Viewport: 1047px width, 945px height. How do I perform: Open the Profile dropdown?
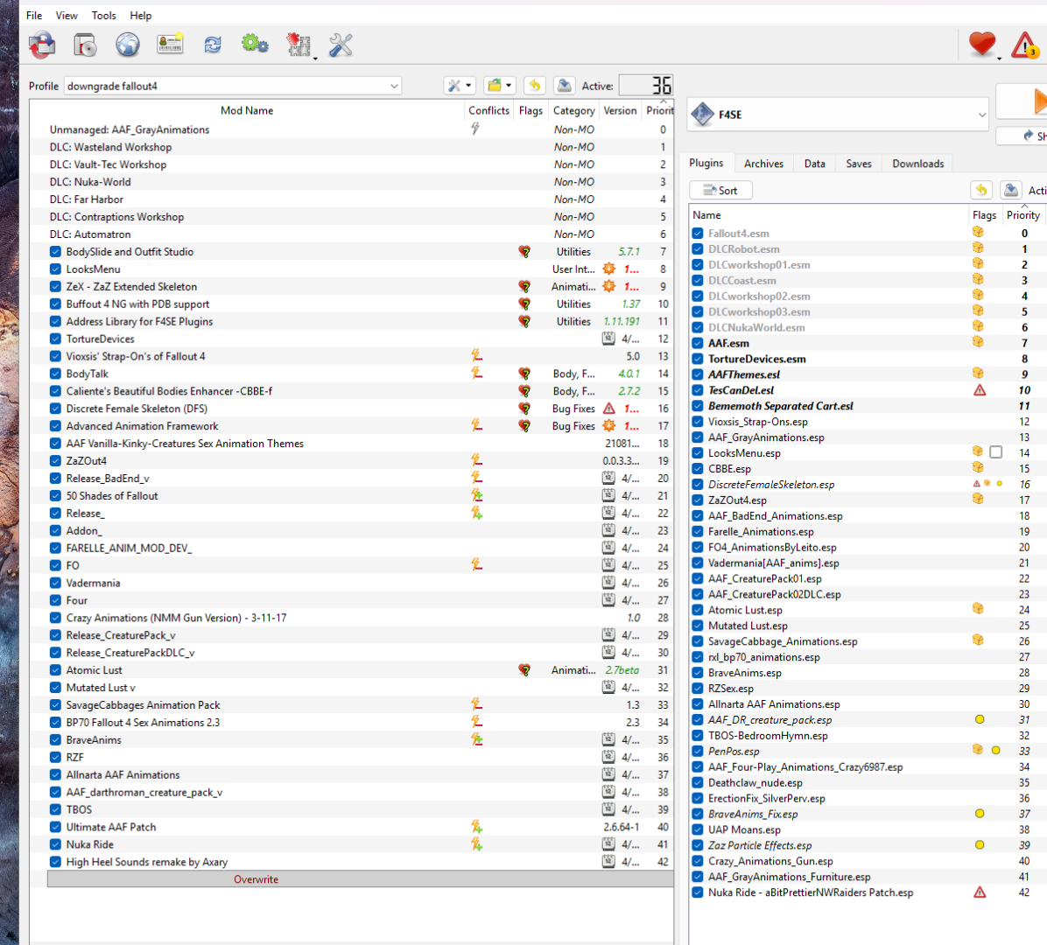(x=232, y=86)
